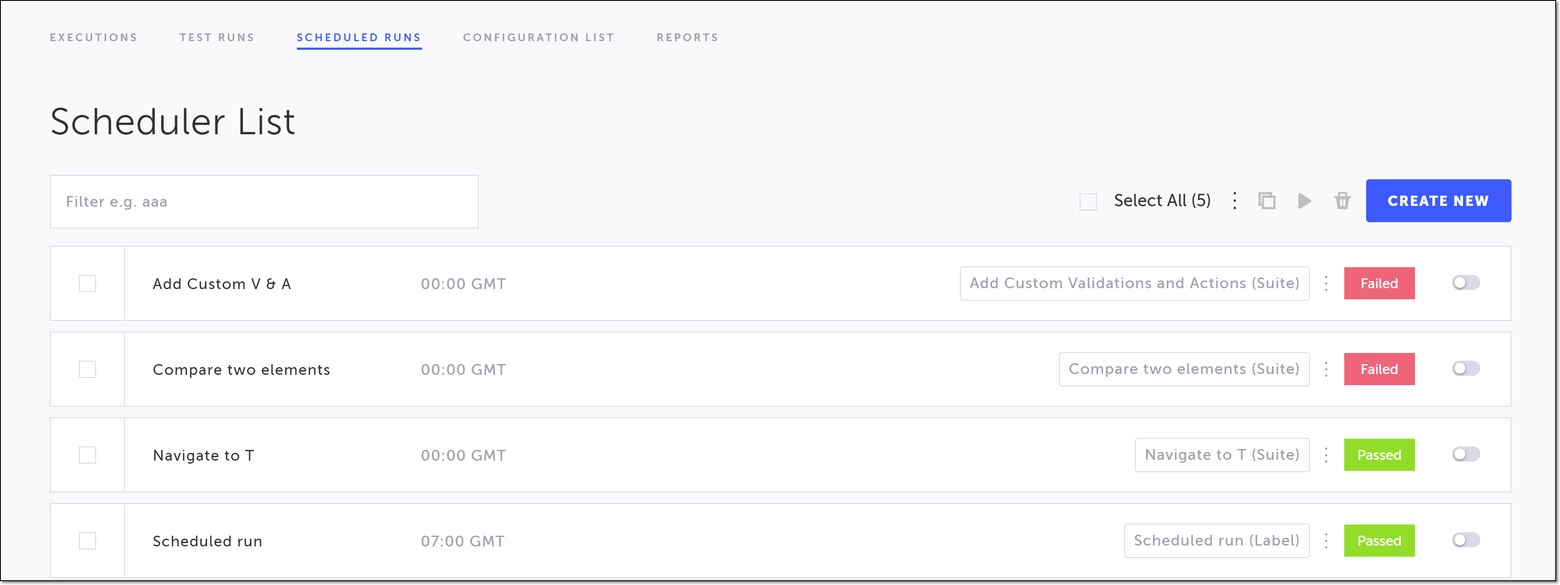
Task: Click the Create New button
Action: click(1438, 201)
